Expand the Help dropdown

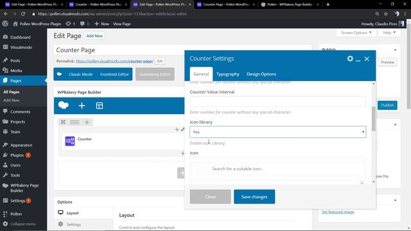pyautogui.click(x=389, y=33)
